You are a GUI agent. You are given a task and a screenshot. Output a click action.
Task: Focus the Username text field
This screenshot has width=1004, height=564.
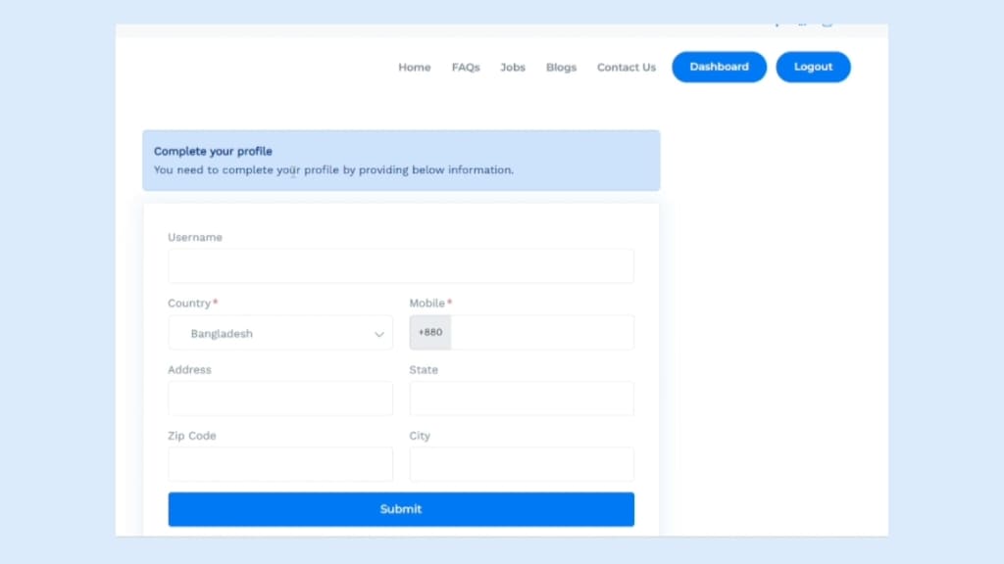[400, 265]
